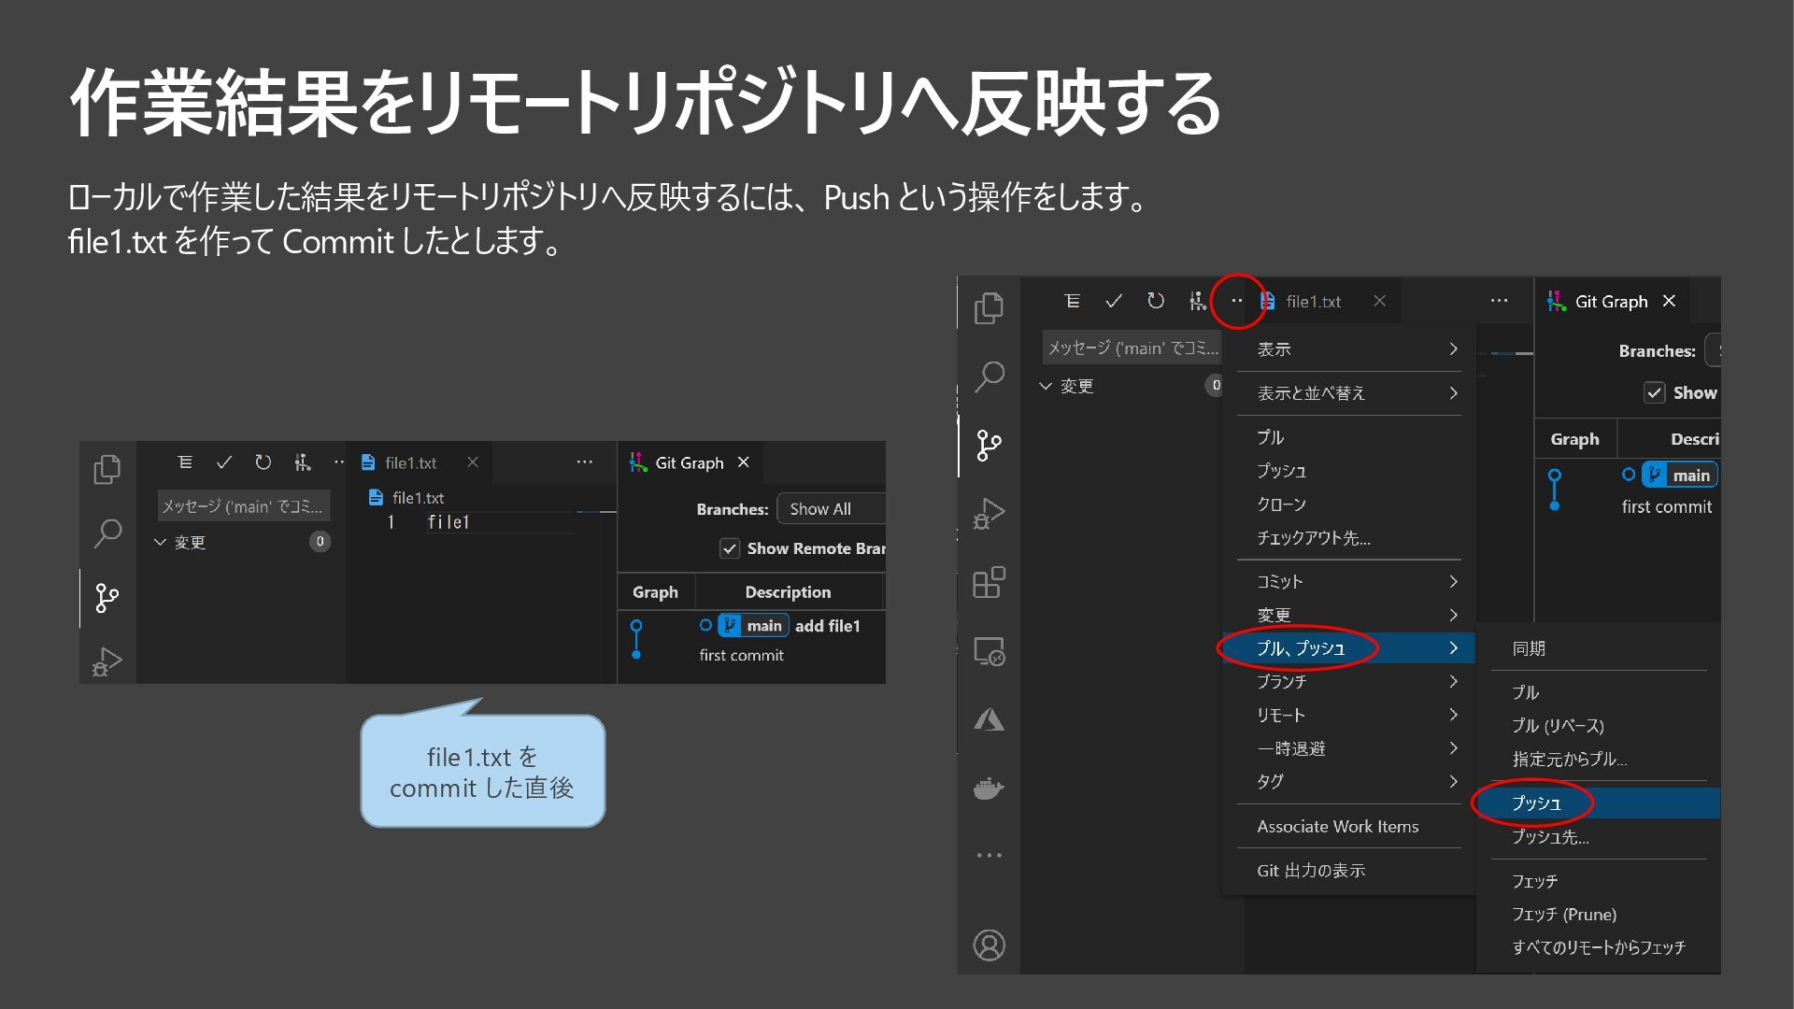The image size is (1794, 1009).
Task: Click Explorer files icon in right sidebar
Action: click(989, 308)
